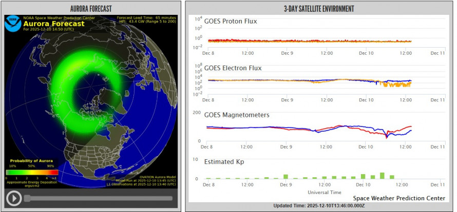This screenshot has height=212, width=457.
Task: Click the Universal Time axis label
Action: pos(324,193)
